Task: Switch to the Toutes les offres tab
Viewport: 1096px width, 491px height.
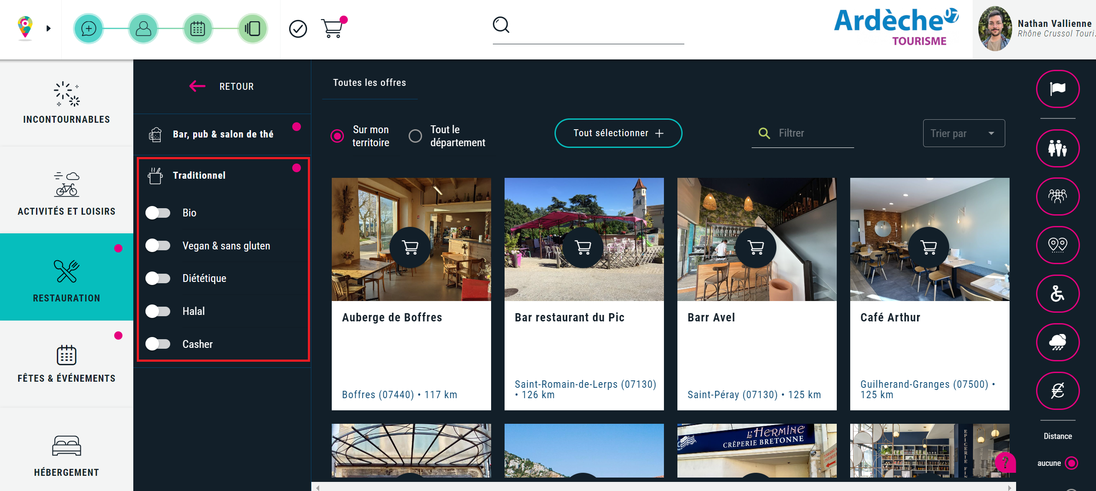Action: point(369,82)
